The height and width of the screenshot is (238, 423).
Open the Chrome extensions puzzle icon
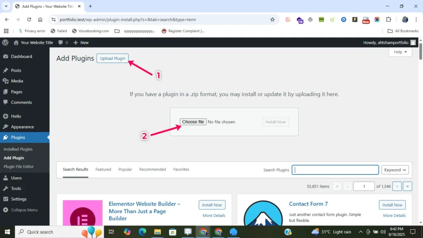click(388, 19)
